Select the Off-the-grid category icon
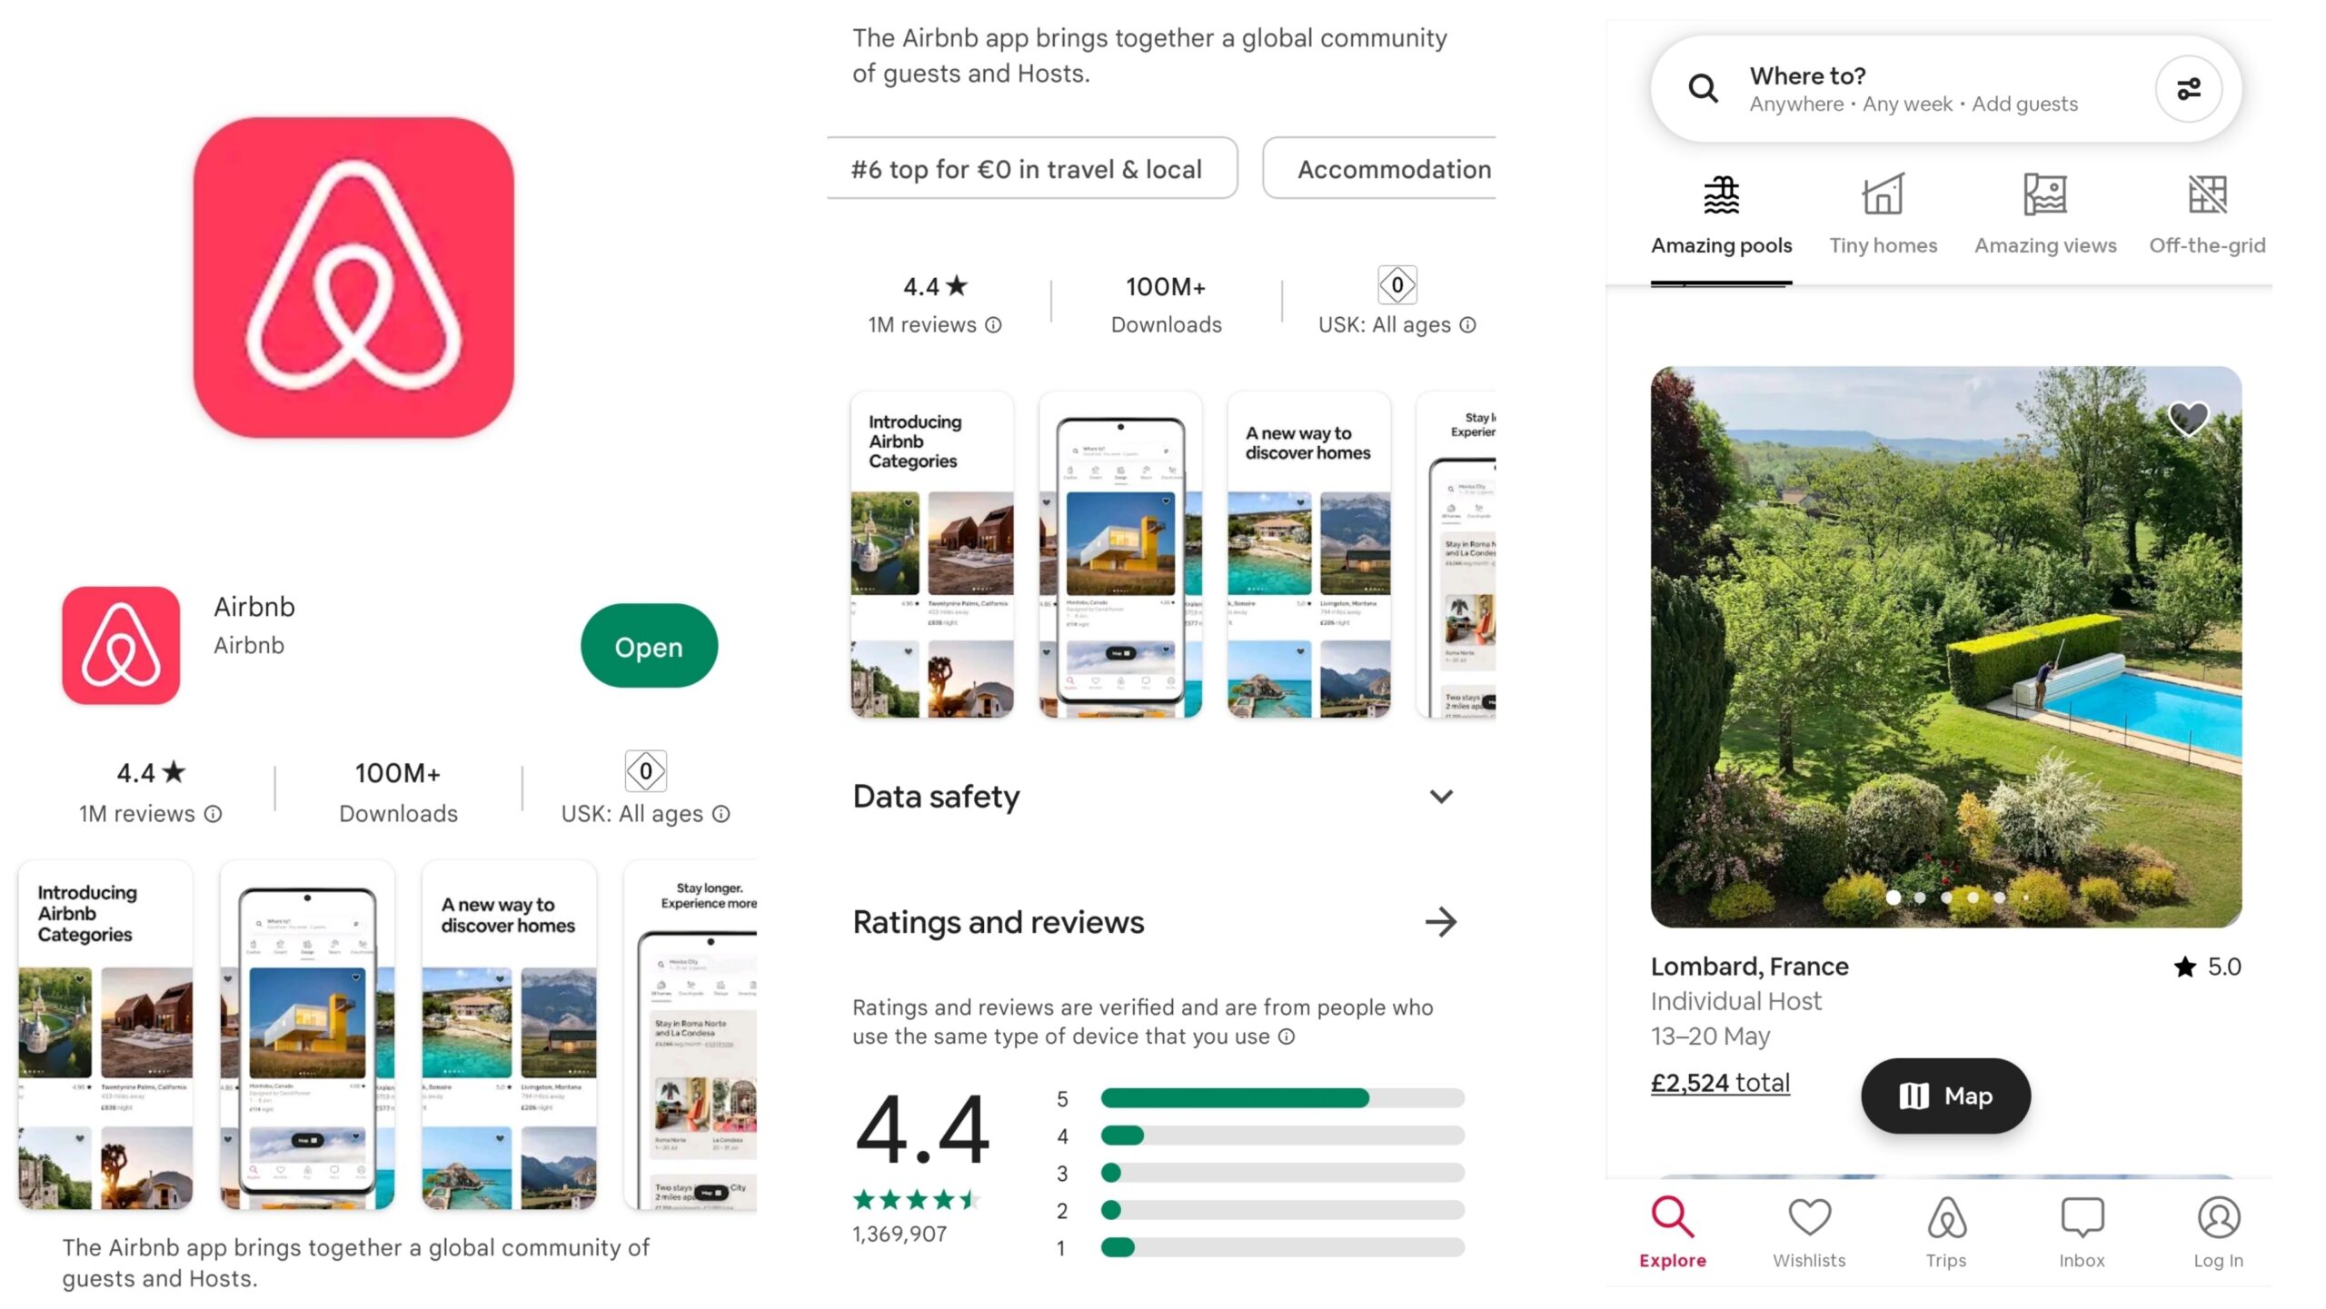The height and width of the screenshot is (1309, 2326). pyautogui.click(x=2207, y=194)
